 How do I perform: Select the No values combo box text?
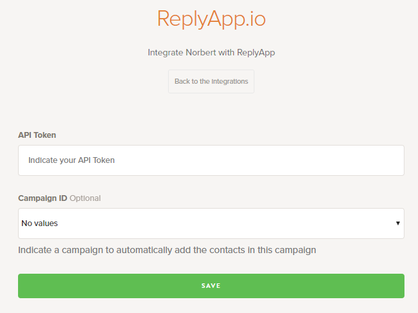40,223
